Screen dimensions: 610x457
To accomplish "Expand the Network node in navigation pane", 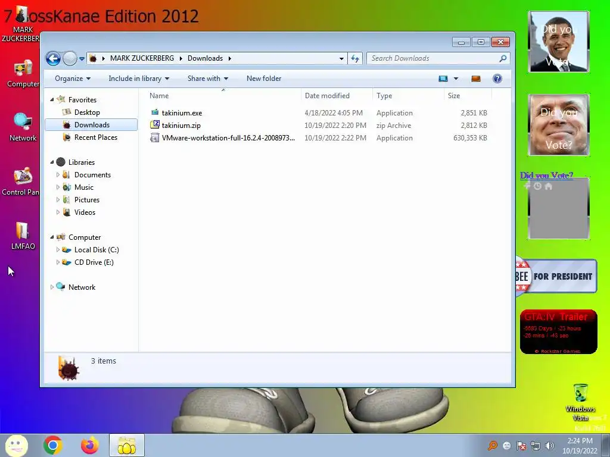I will 52,287.
